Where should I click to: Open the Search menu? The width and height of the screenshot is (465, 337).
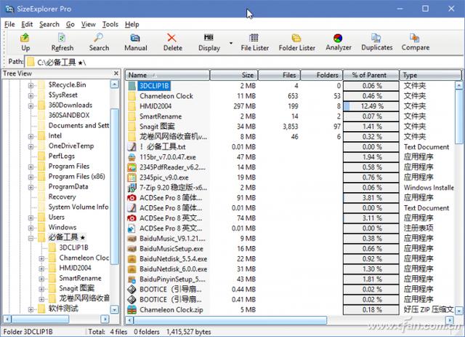[49, 24]
